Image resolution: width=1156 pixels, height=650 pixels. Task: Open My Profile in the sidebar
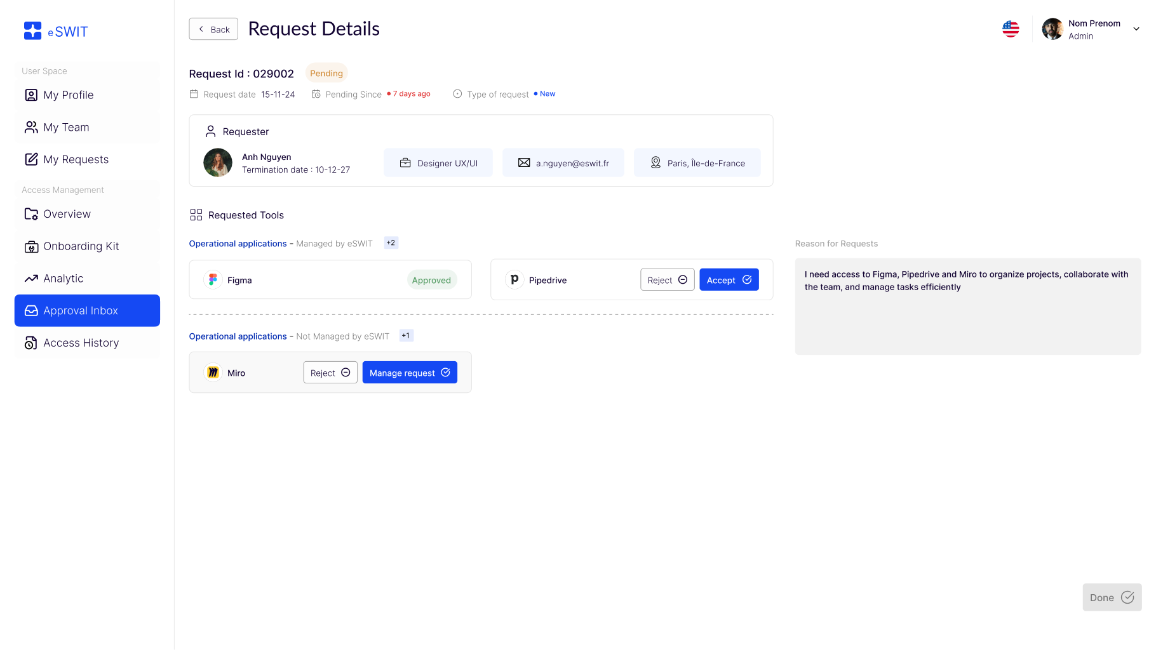click(x=69, y=95)
